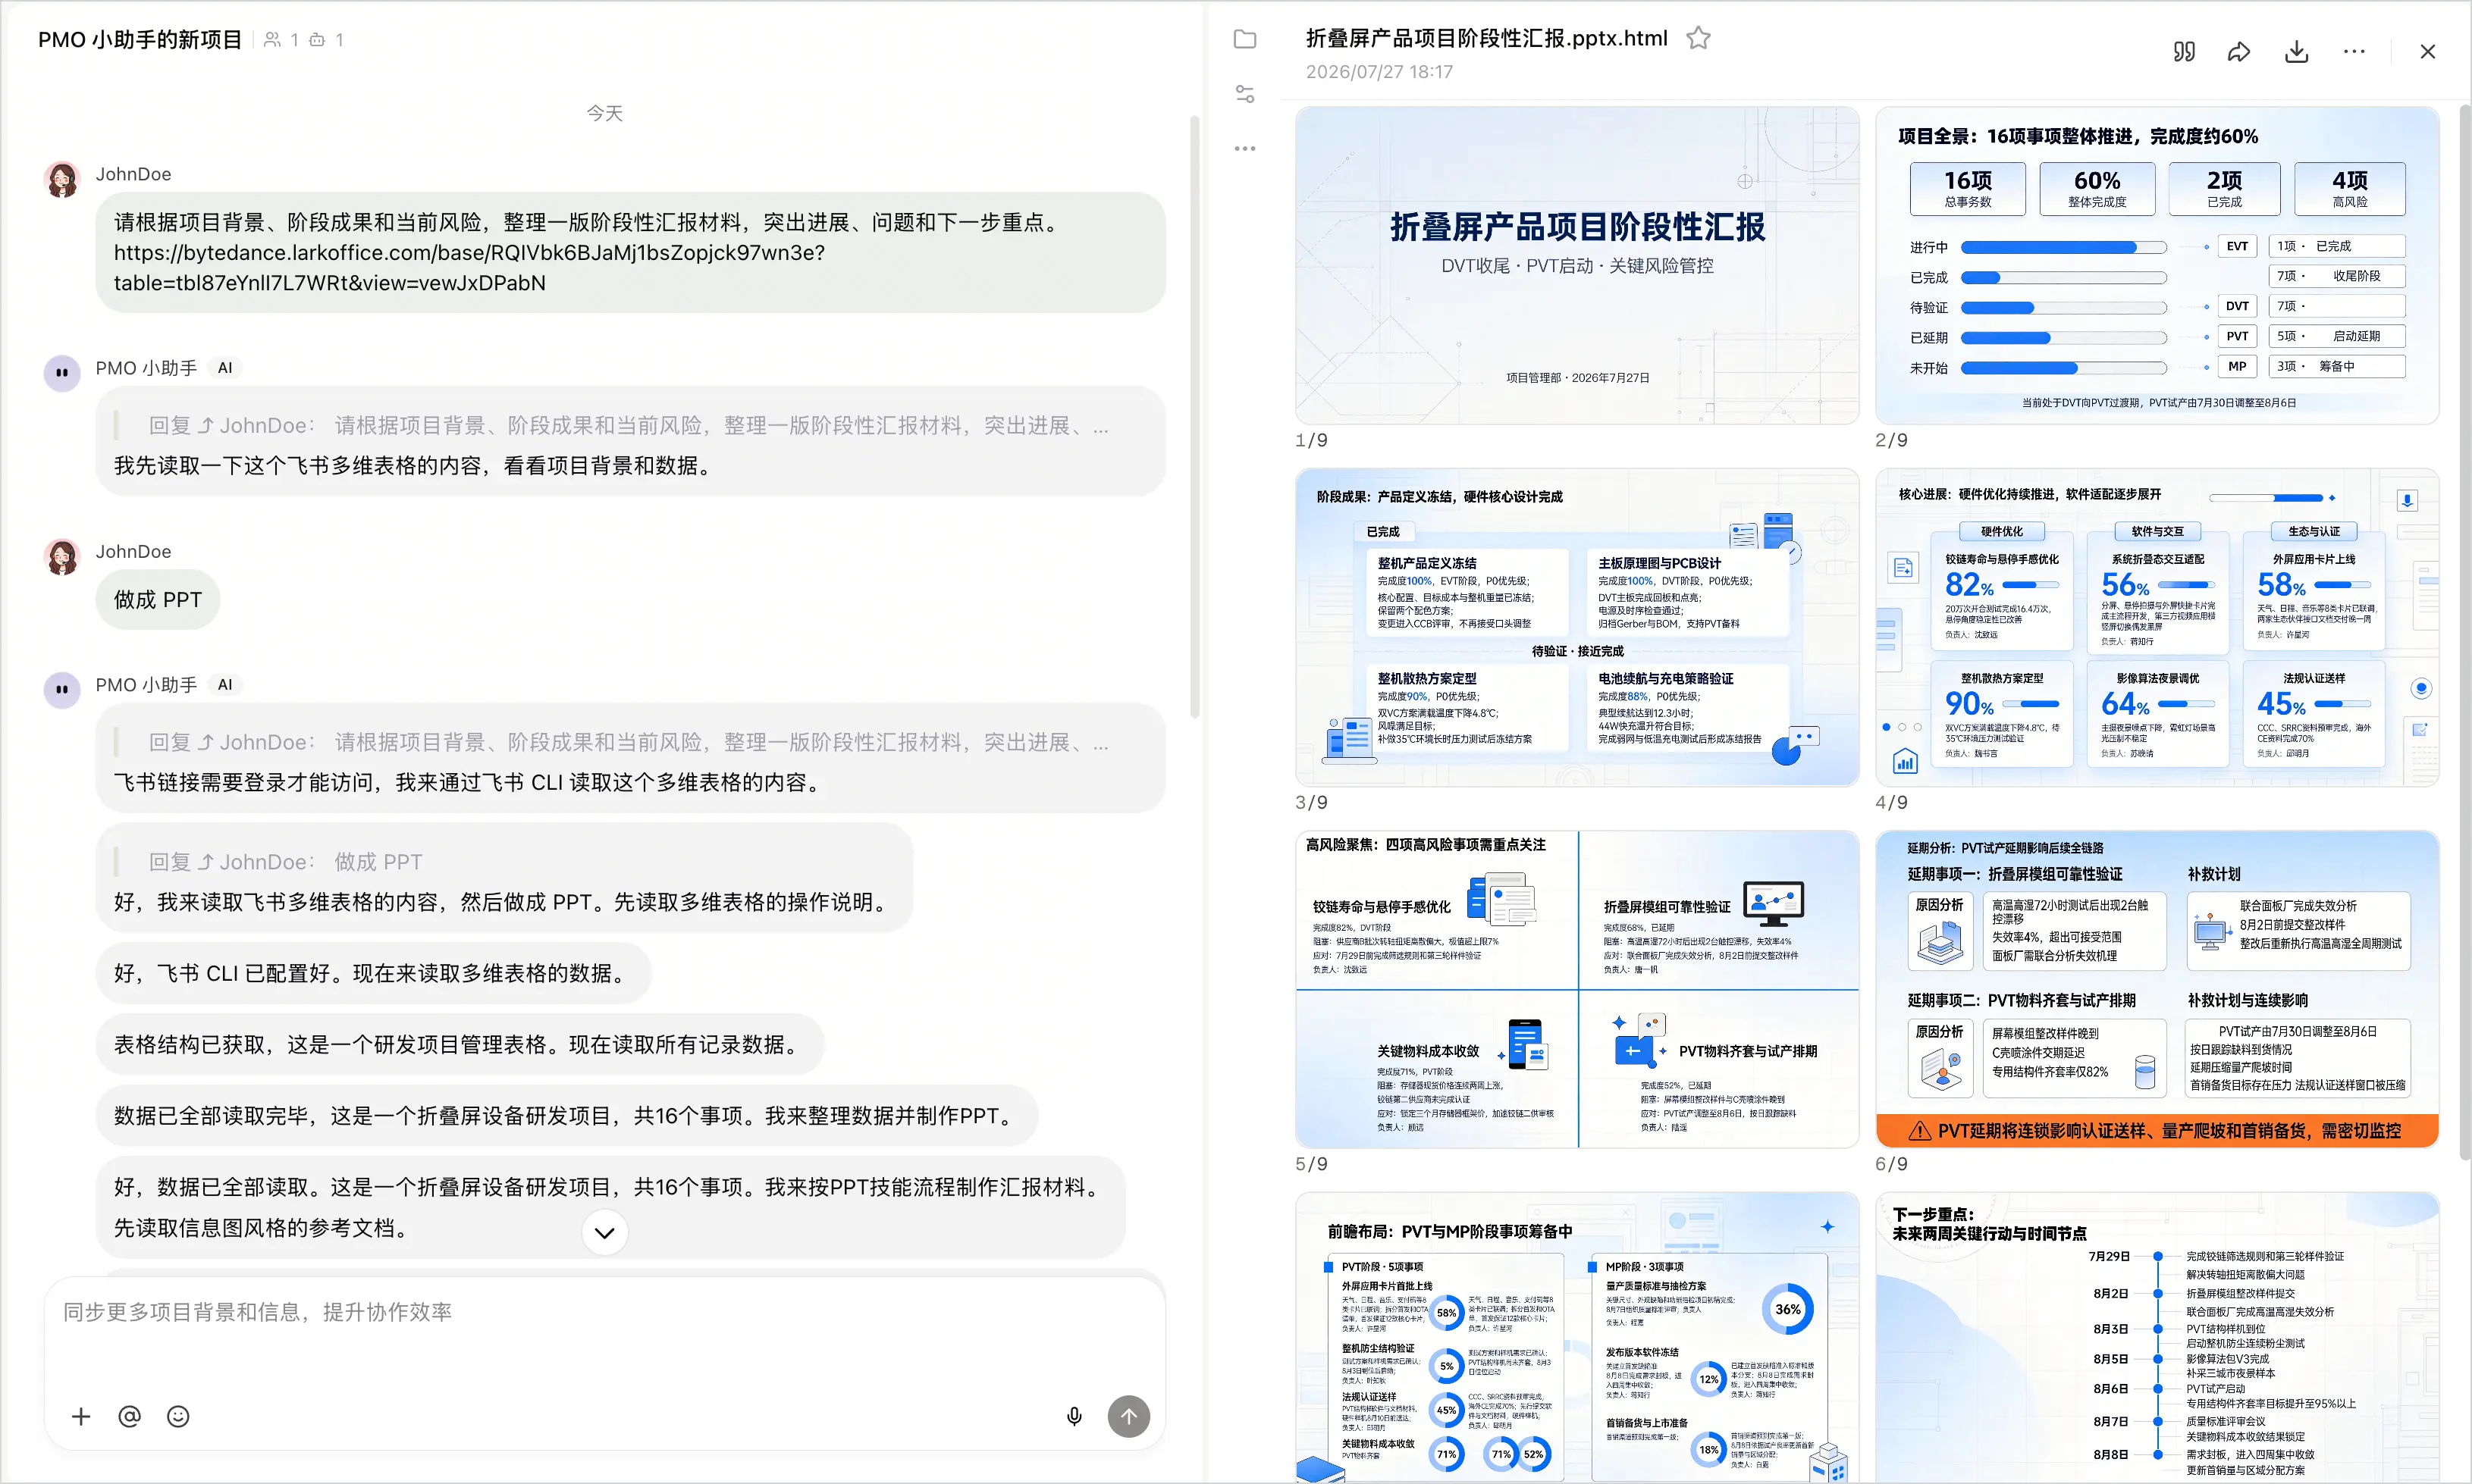2472x1484 pixels.
Task: Click the @ mention icon
Action: coord(129,1416)
